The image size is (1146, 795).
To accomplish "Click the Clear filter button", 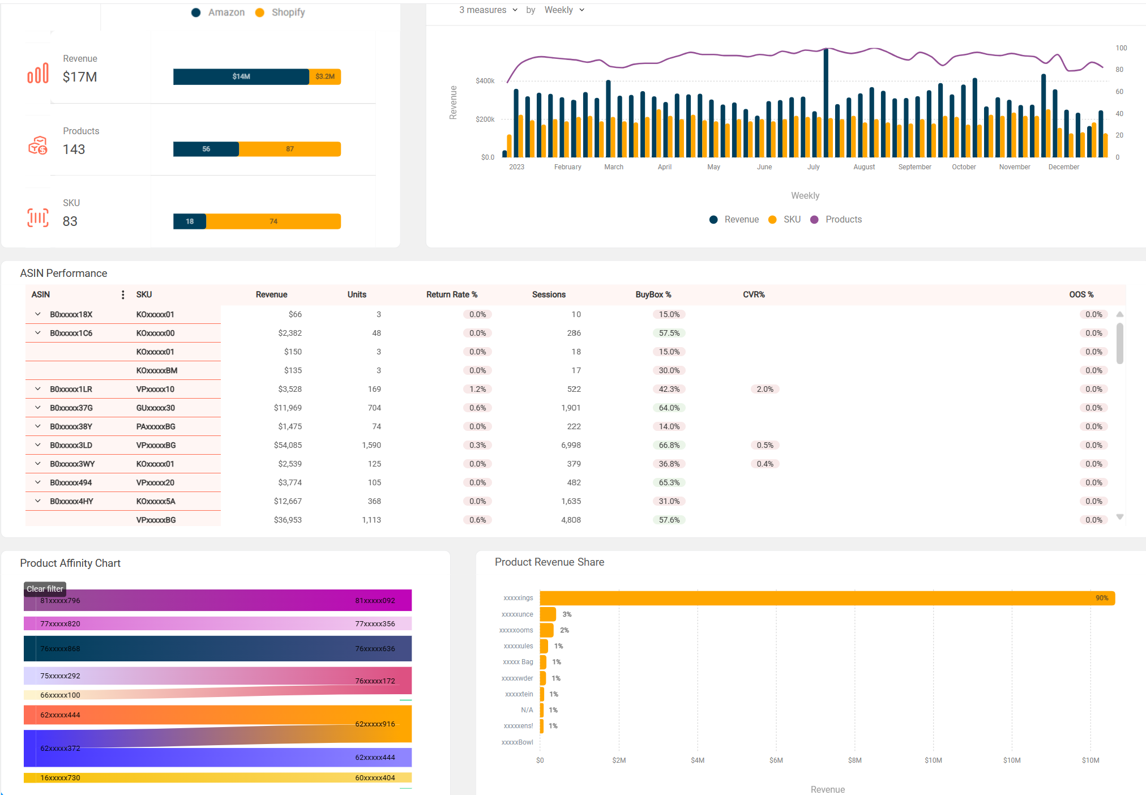I will pyautogui.click(x=45, y=589).
